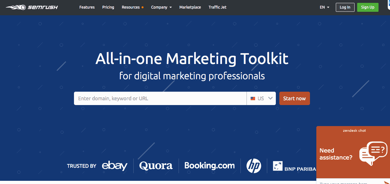The height and width of the screenshot is (184, 390).
Task: Click the All-in-one Marketing Toolkit heading
Action: 192,59
